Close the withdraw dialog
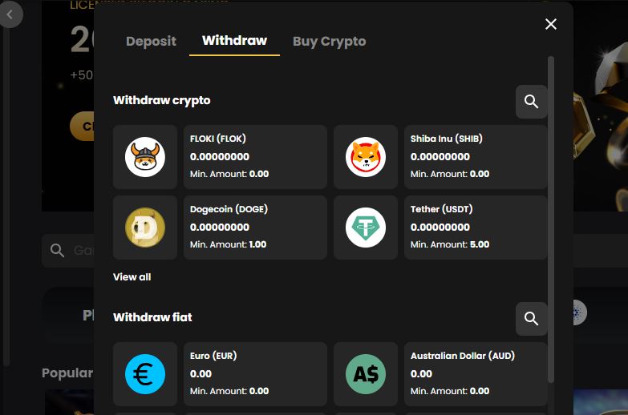The image size is (628, 415). click(551, 24)
